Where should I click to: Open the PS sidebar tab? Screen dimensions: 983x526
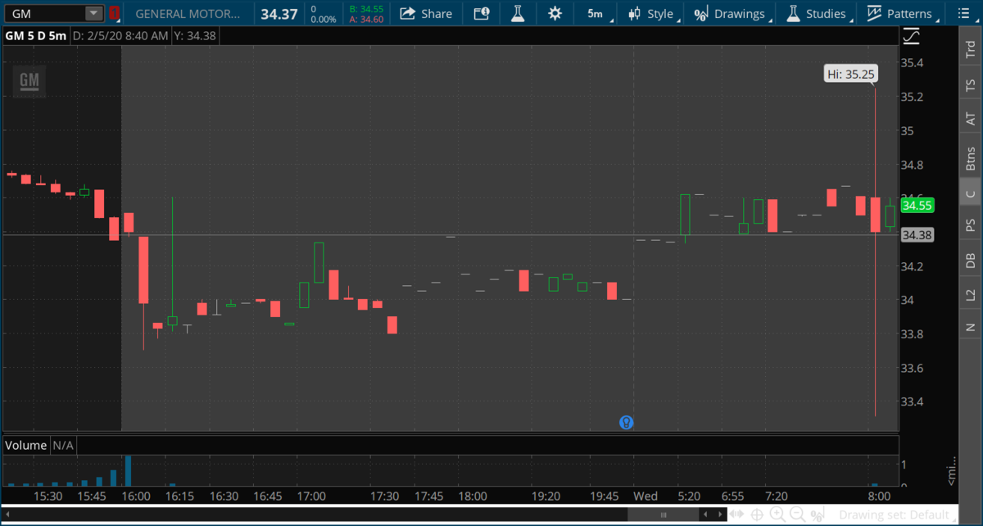tap(971, 224)
